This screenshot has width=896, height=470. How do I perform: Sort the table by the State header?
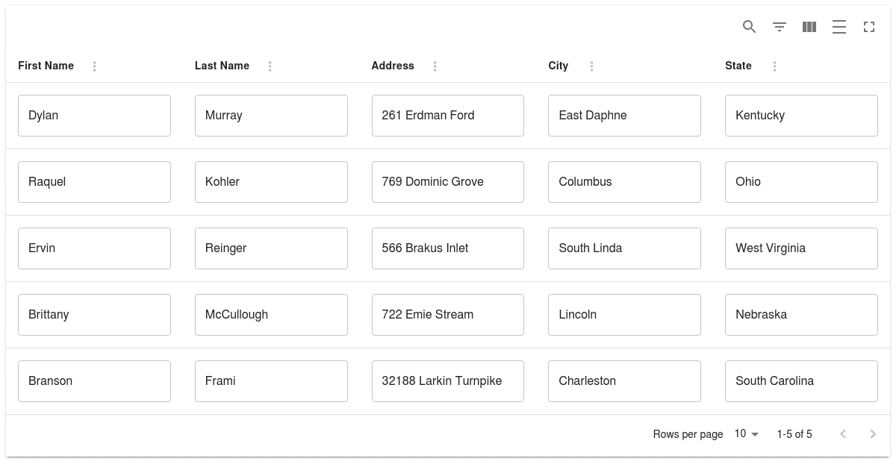point(738,66)
